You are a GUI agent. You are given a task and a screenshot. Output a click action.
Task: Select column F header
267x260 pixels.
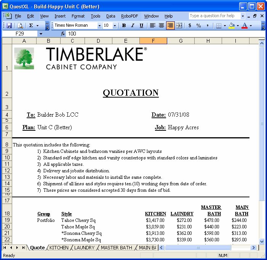(153, 41)
